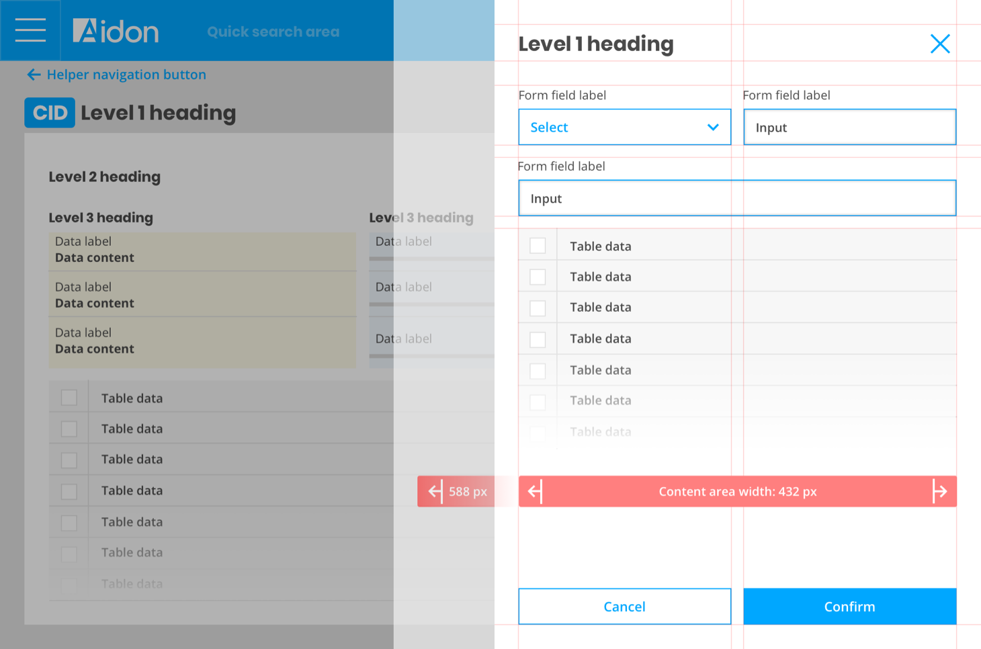Click the Aidon logo
This screenshot has height=649, width=981.
coord(116,31)
